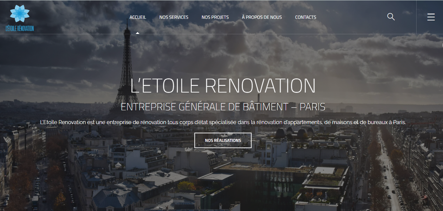Click the white triangle indicator under Accueil
This screenshot has height=211, width=443.
[x=138, y=33]
